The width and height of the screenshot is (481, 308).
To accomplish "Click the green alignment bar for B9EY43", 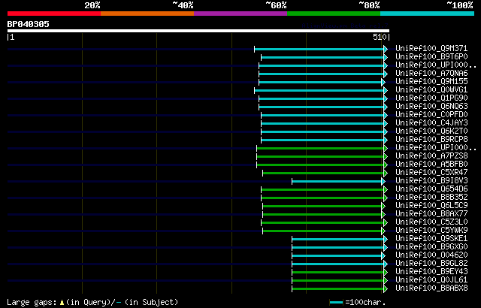I will (340, 273).
